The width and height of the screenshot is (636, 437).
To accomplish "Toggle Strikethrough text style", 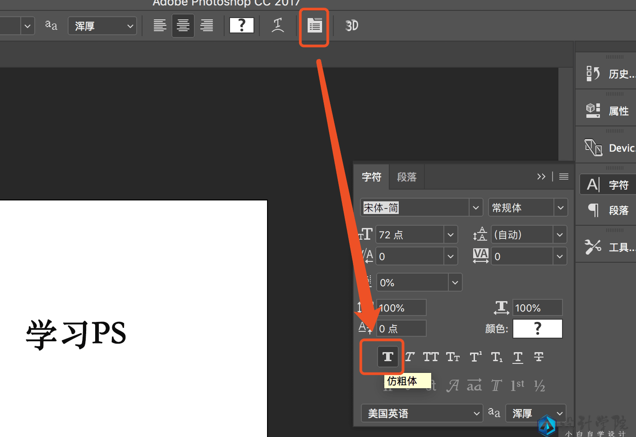I will pos(539,357).
